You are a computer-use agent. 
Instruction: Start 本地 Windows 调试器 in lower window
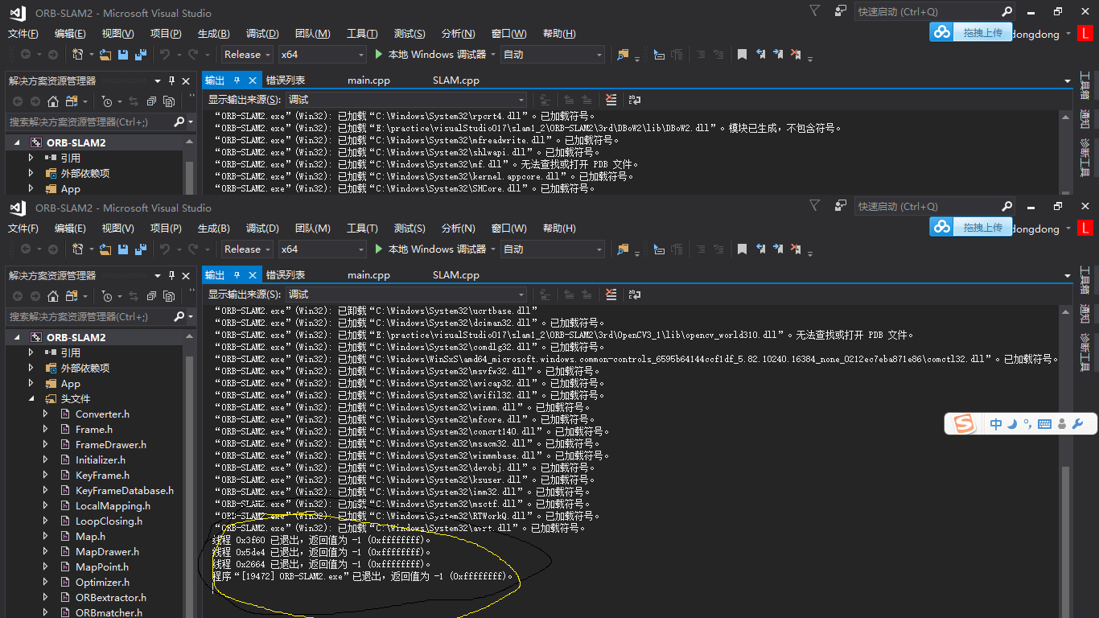coord(431,249)
